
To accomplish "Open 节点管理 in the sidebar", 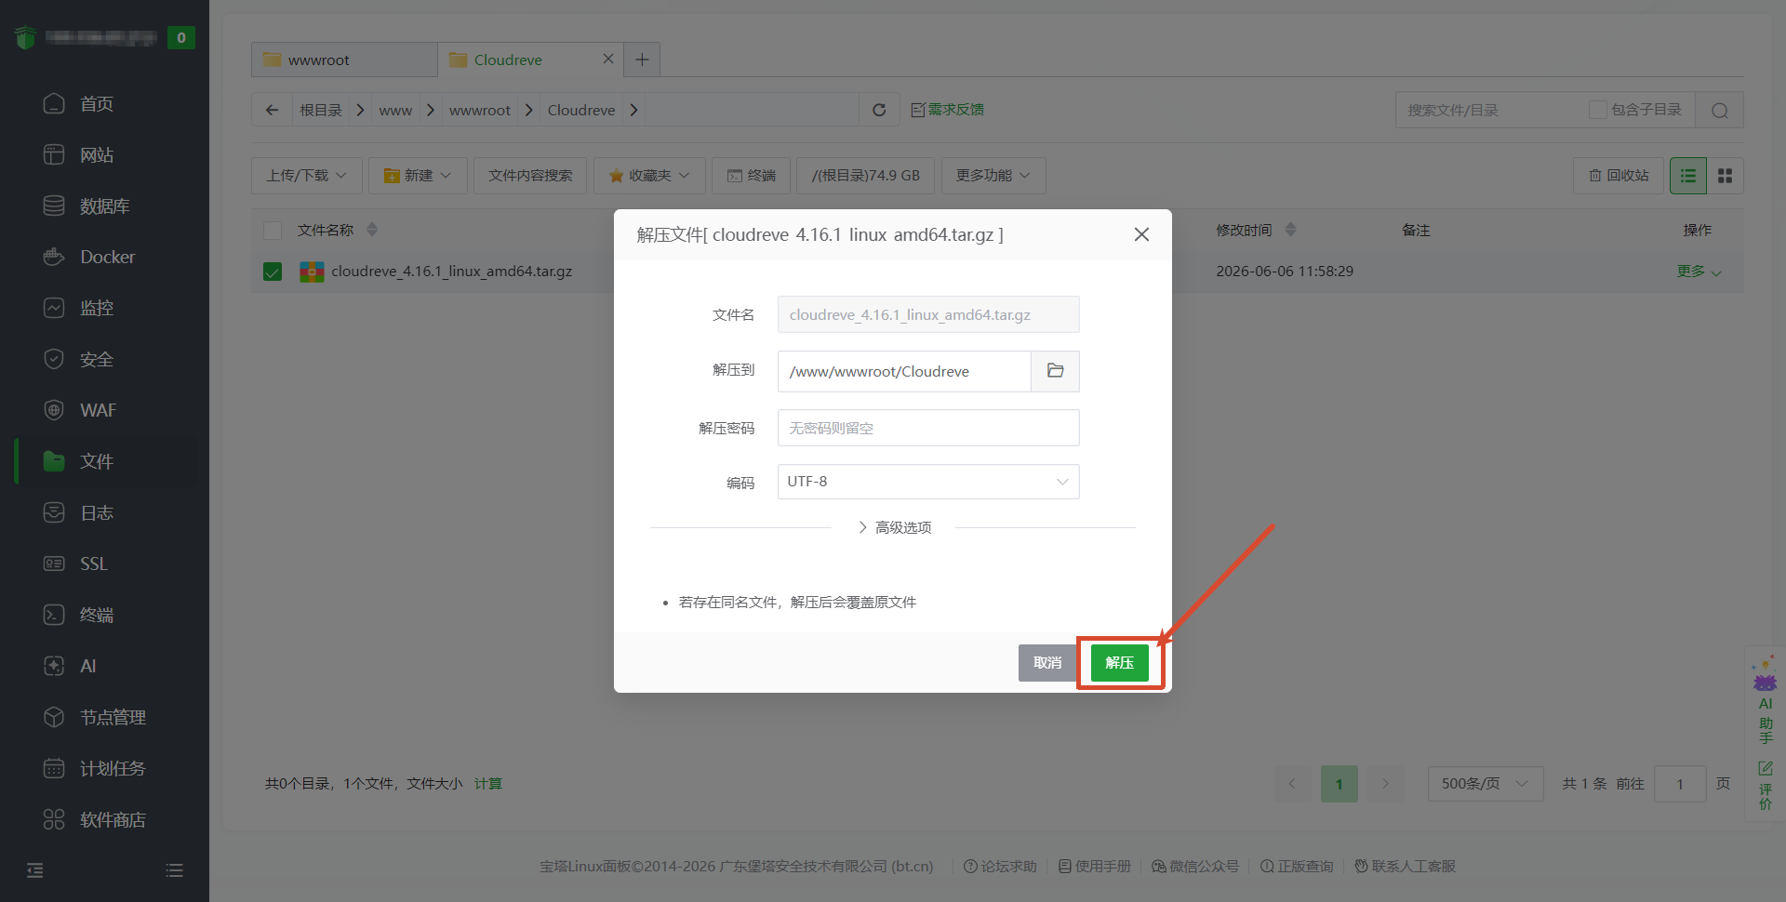I will coord(113,717).
